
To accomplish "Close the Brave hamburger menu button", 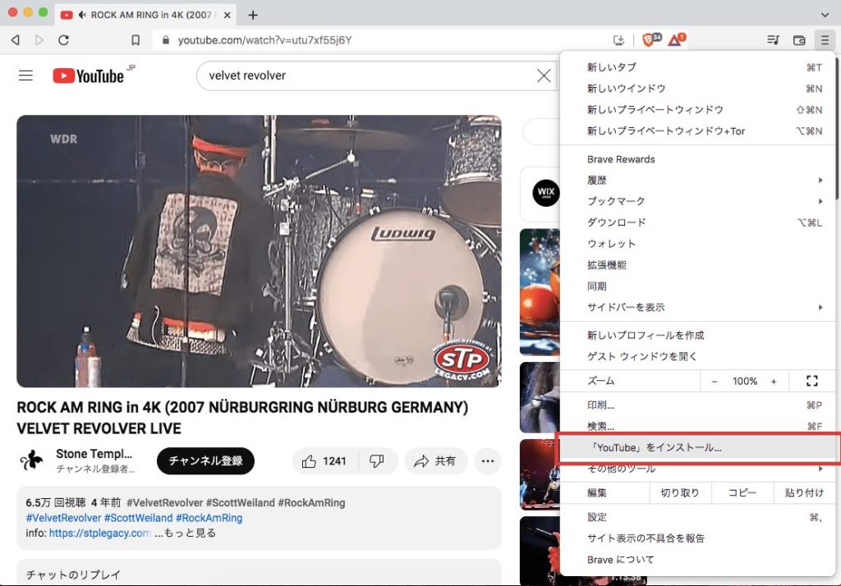I will [825, 40].
